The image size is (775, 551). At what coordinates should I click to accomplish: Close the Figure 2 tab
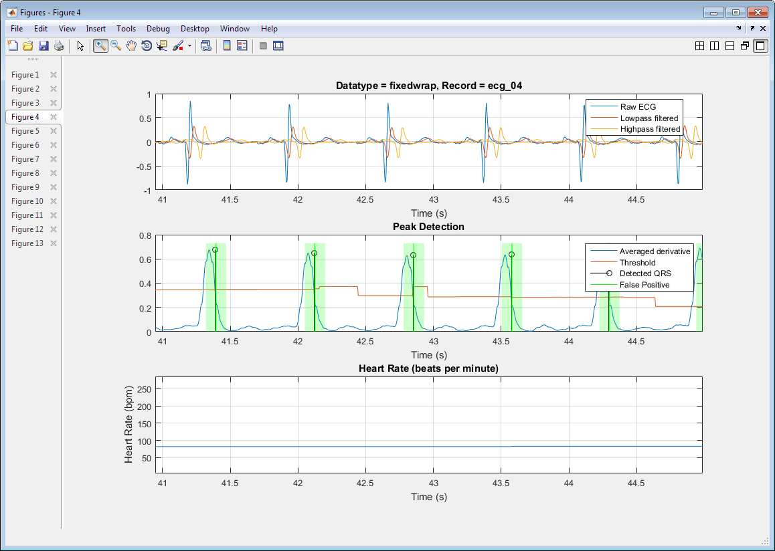tap(54, 89)
